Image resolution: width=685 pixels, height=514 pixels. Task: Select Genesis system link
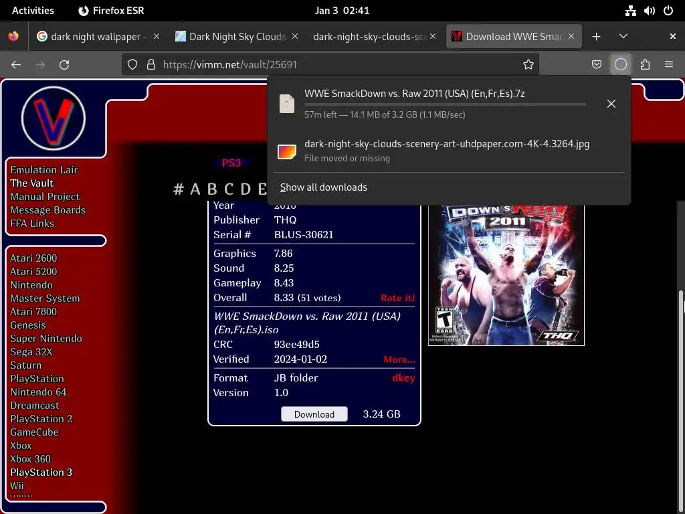tap(28, 325)
